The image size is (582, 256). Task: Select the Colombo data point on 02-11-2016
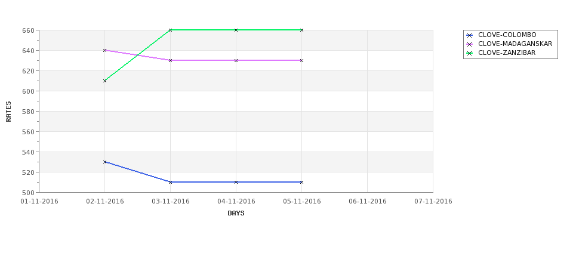click(x=104, y=162)
